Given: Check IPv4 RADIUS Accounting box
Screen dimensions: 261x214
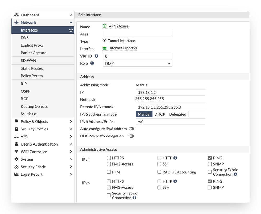Looking at the screenshot, I should click(x=159, y=172).
